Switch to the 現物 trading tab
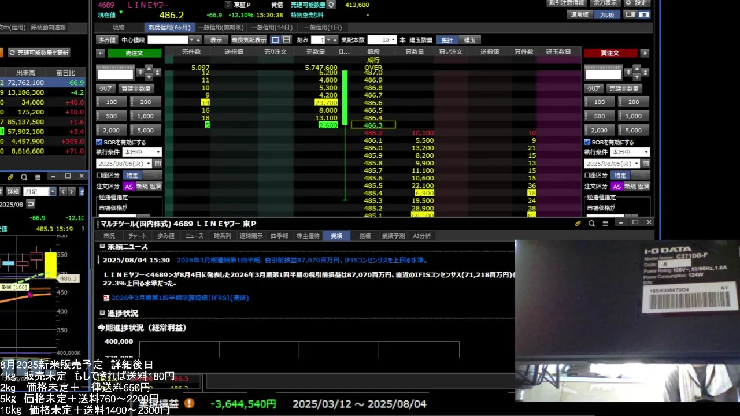 (119, 27)
